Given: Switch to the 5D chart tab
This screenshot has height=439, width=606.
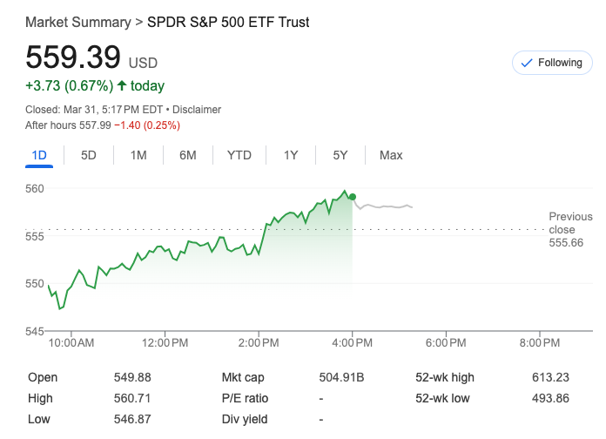Looking at the screenshot, I should [x=89, y=155].
